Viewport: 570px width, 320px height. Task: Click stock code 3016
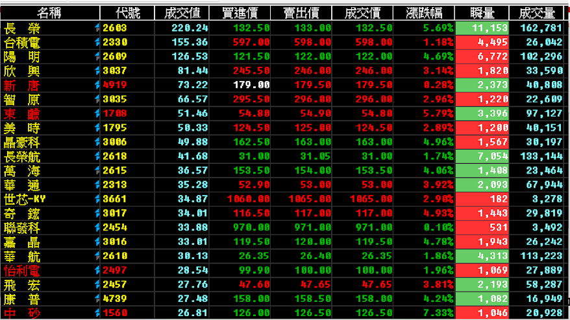click(x=115, y=242)
